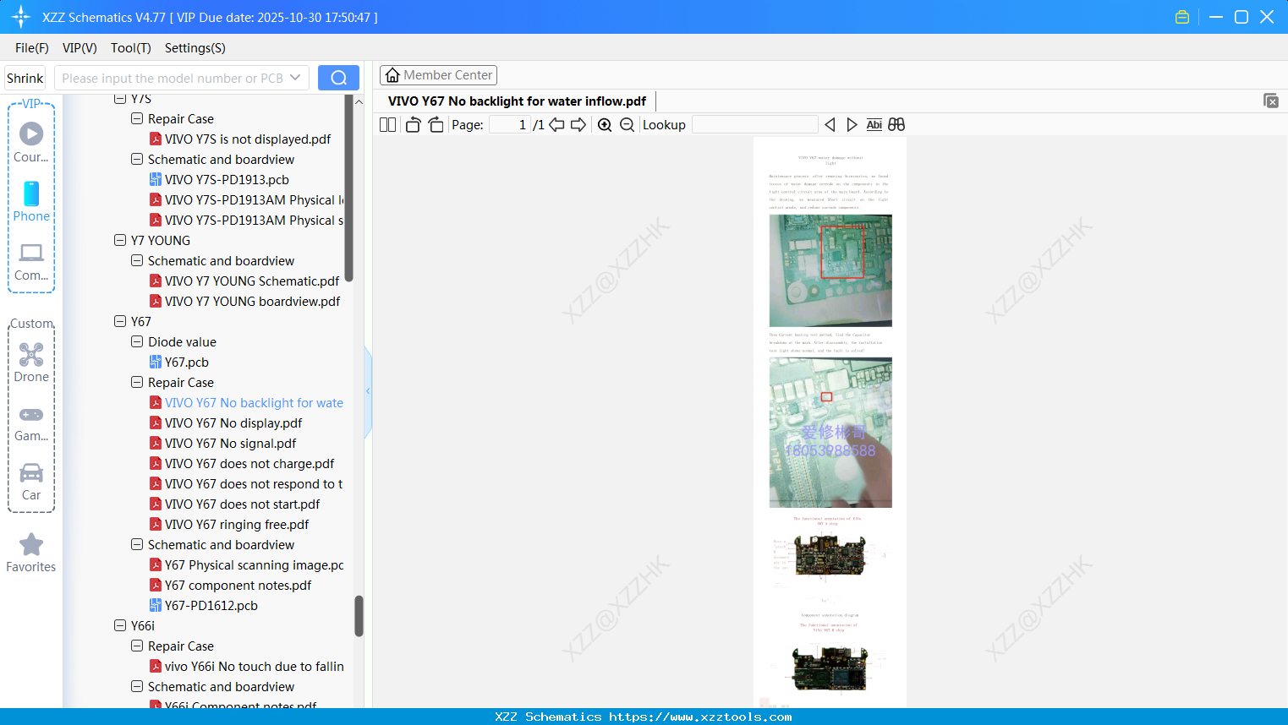Open VIVO Y7S is not displayed.pdf
Screen dimensions: 1288x725
click(x=248, y=139)
